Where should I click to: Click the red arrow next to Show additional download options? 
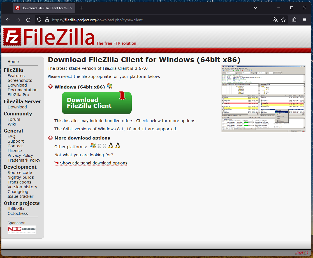[57, 163]
